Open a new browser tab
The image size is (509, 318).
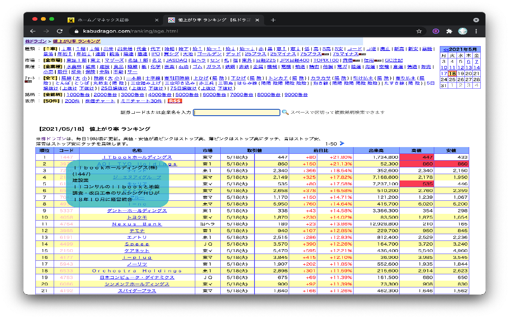tap(273, 20)
